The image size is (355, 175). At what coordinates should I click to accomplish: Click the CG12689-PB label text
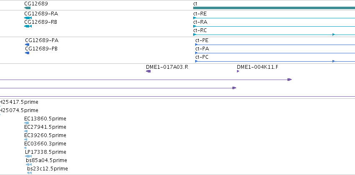click(x=41, y=49)
